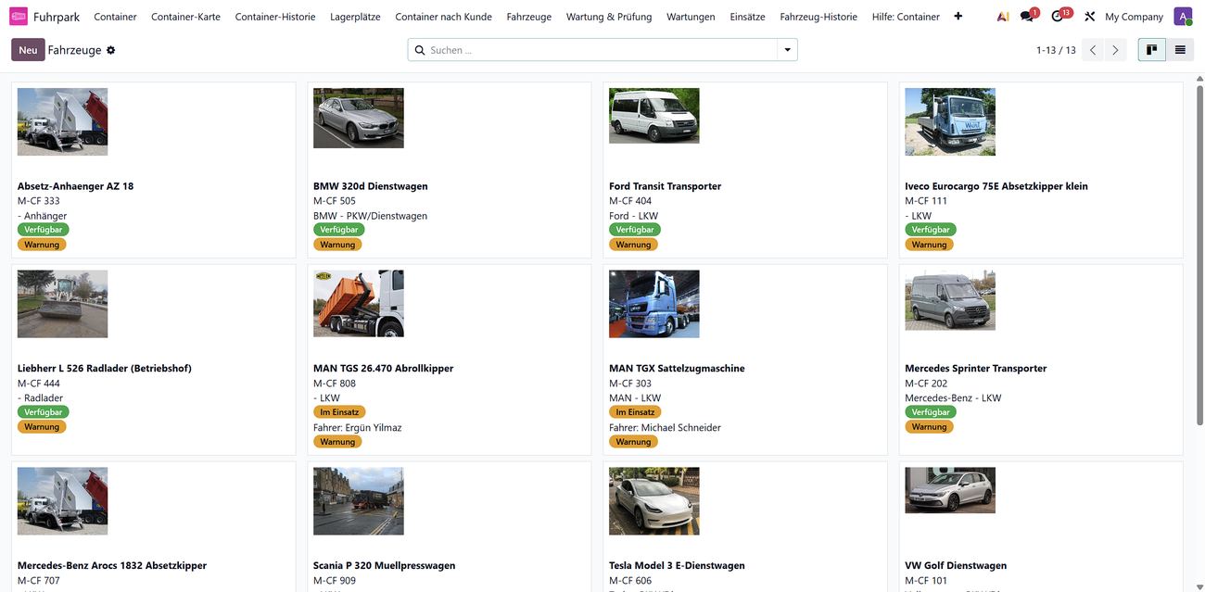Open the Wartung & Prüfung menu
1205x592 pixels.
(609, 17)
